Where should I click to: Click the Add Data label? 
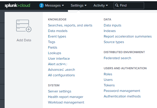24,40
